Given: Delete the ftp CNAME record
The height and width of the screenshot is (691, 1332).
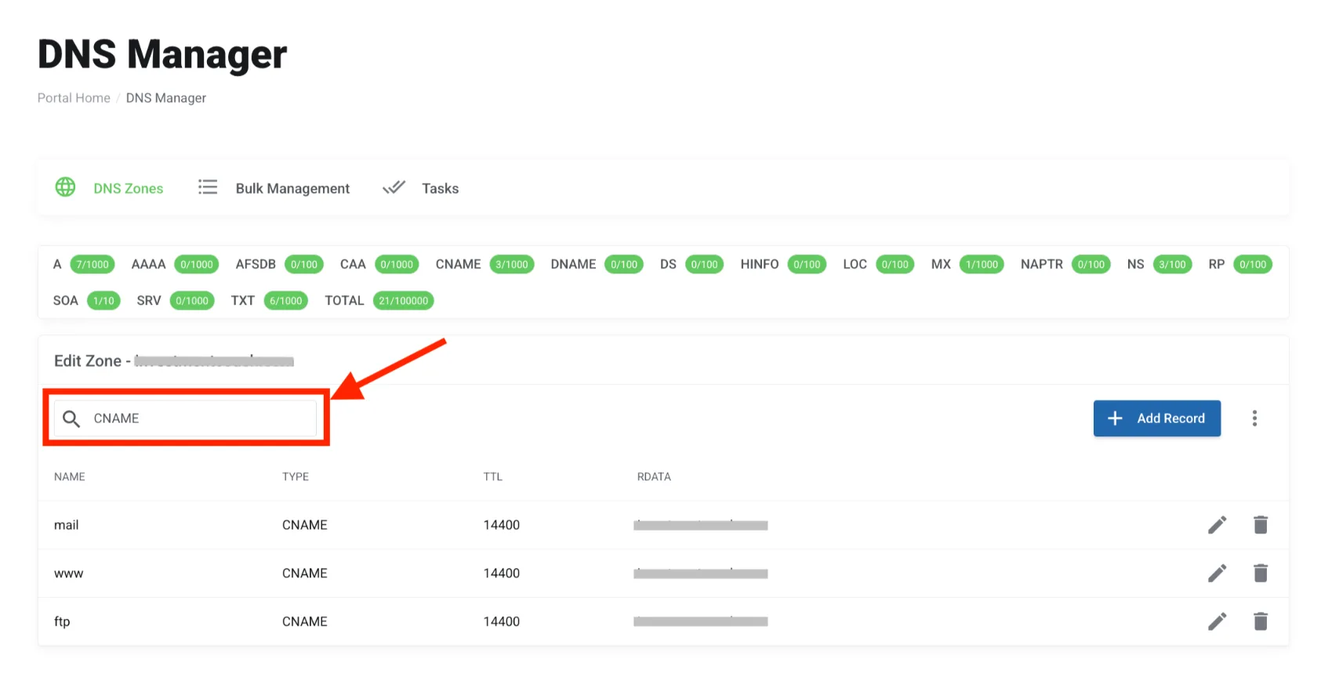Looking at the screenshot, I should tap(1261, 622).
